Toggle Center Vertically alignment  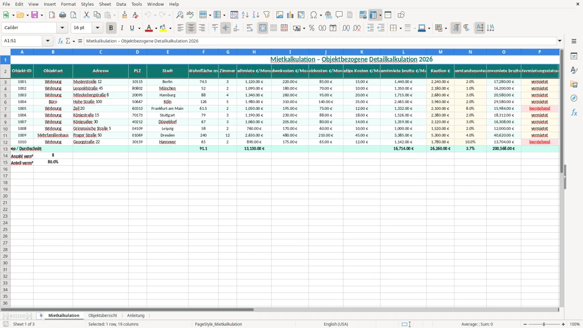click(x=225, y=28)
